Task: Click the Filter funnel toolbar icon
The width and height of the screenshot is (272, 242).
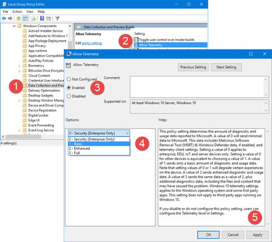Action: (x=57, y=18)
